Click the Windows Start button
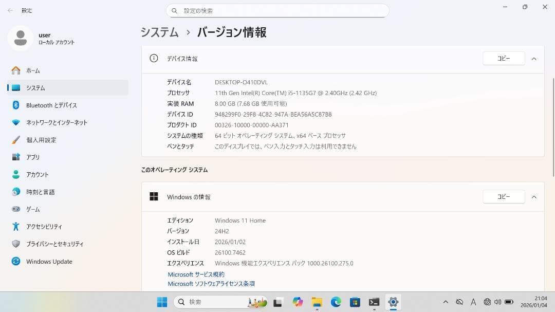Screen dimensions: 555x312 (161, 302)
